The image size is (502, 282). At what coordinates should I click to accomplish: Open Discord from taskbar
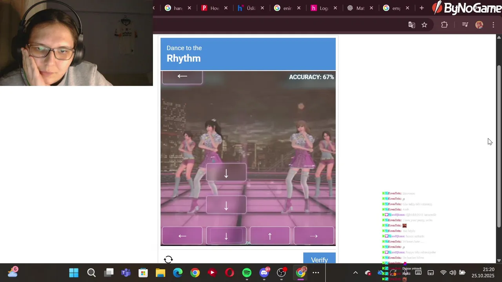coord(264,273)
